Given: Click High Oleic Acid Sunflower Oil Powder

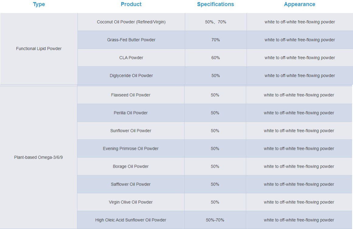Looking at the screenshot, I should 131,220.
